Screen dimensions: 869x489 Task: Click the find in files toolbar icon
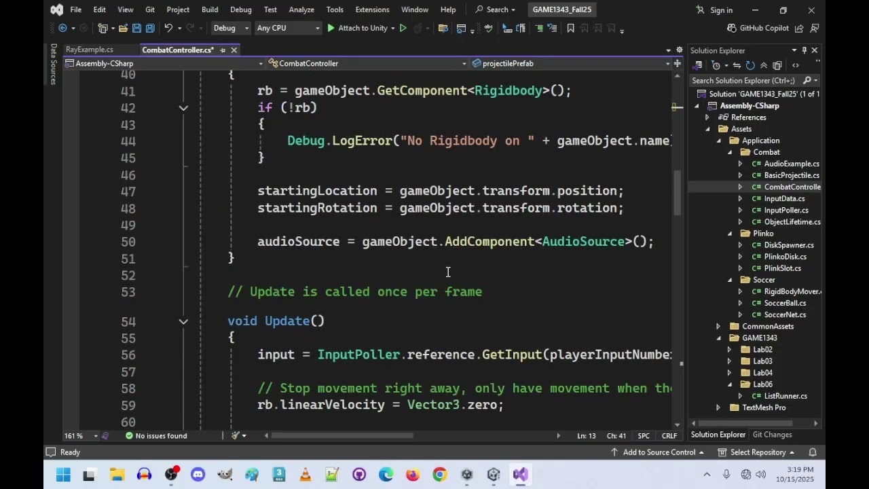pos(443,28)
